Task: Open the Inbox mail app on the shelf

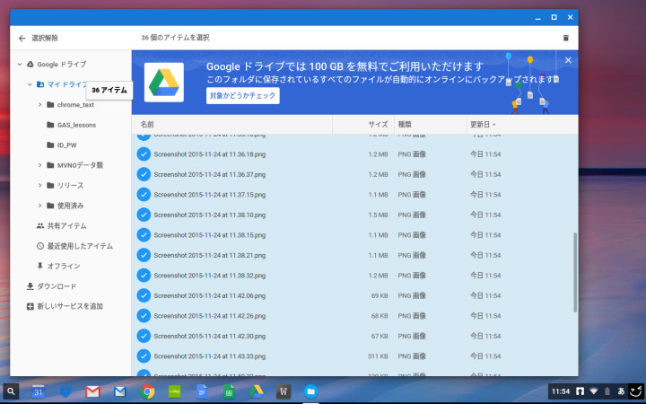Action: click(120, 391)
